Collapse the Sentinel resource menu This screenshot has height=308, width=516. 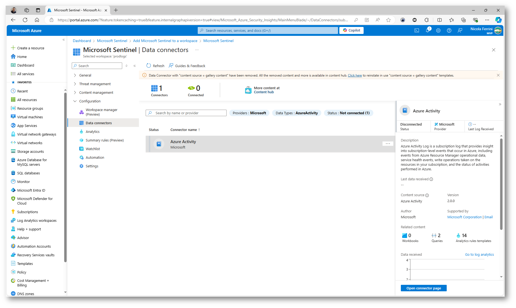[135, 66]
